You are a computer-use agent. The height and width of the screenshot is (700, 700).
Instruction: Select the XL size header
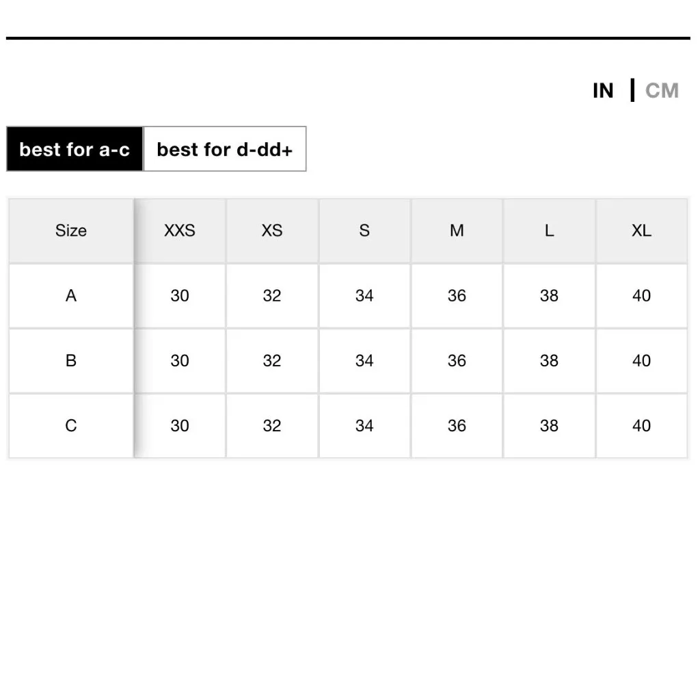click(641, 230)
